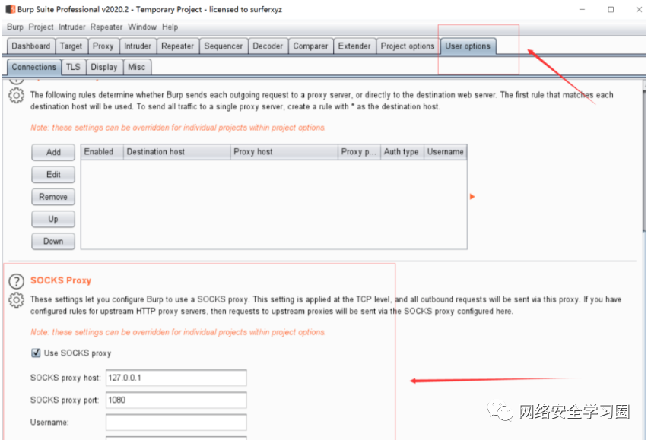Click the SOCKS proxy host field
651x440 pixels.
click(176, 378)
